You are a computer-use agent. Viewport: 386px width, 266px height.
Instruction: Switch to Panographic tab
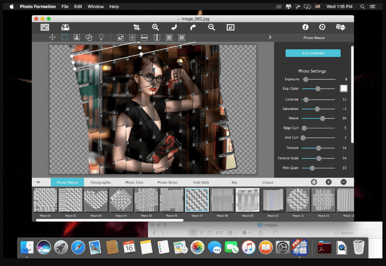[101, 183]
